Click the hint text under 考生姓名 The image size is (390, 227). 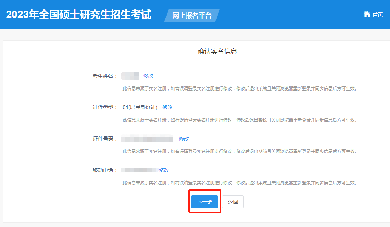(x=239, y=89)
